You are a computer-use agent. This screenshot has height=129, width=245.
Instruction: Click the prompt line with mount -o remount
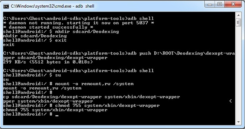68,84
